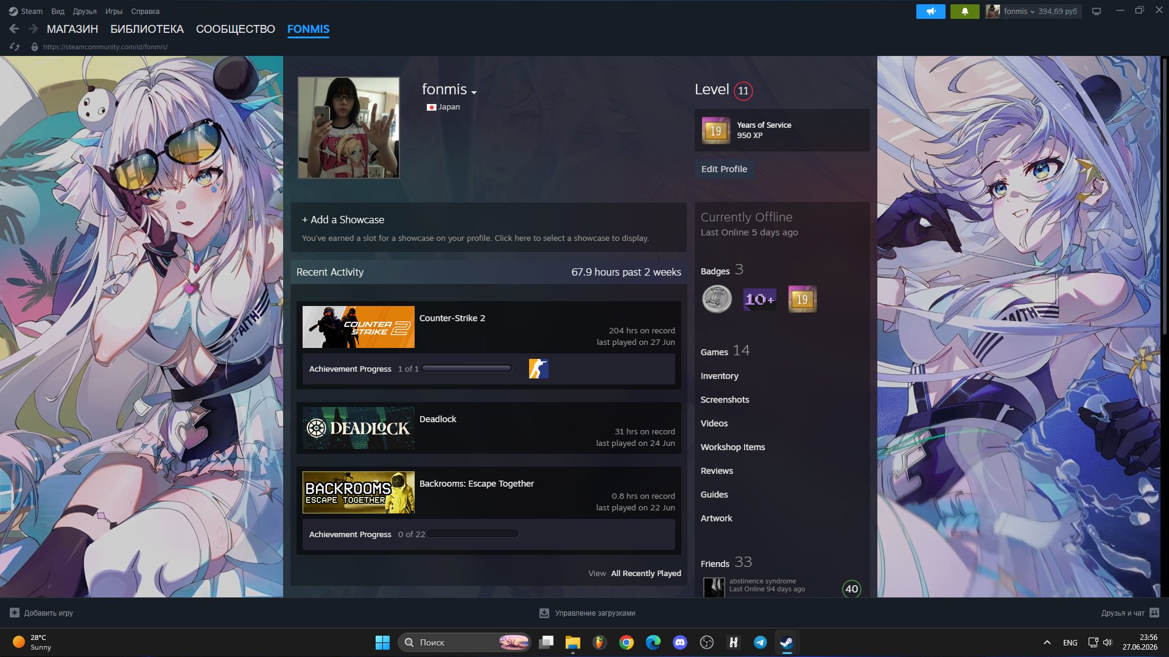Open the Games 14 link
The width and height of the screenshot is (1169, 657).
point(725,351)
